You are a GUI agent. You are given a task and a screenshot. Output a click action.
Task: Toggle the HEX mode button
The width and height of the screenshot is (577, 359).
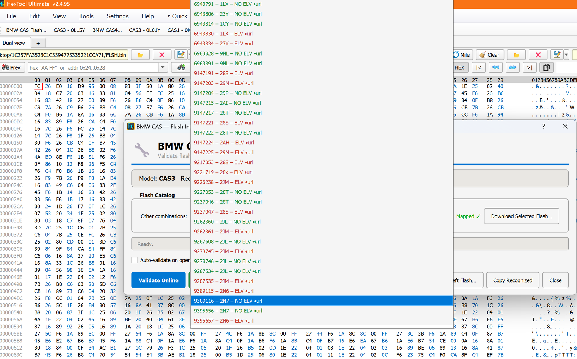coord(461,67)
